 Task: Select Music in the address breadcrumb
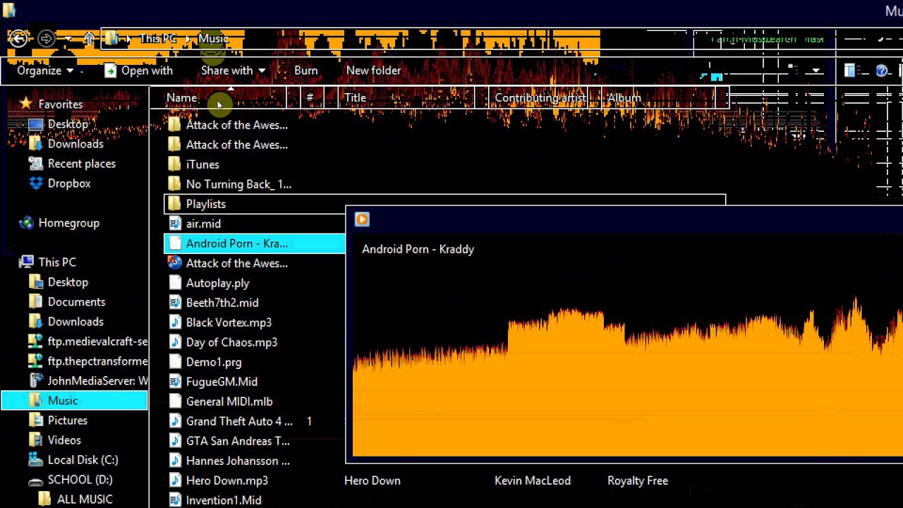[x=213, y=38]
